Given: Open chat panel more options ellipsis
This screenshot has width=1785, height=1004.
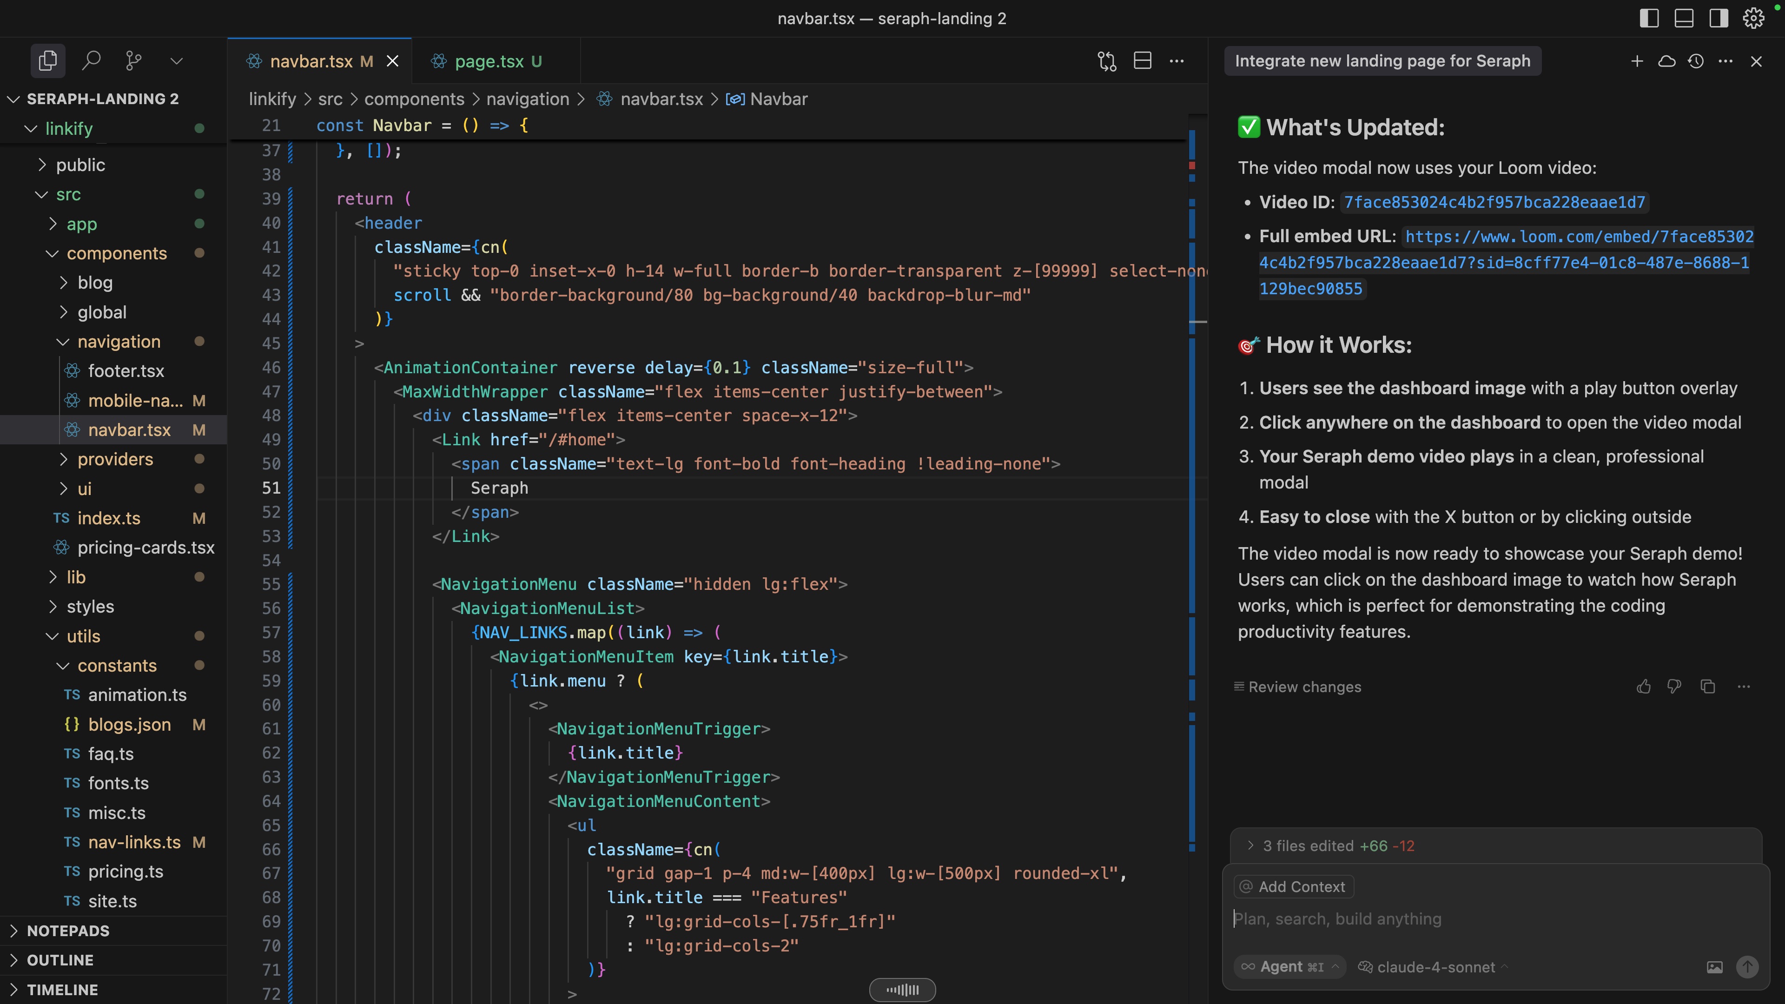Looking at the screenshot, I should (1725, 61).
